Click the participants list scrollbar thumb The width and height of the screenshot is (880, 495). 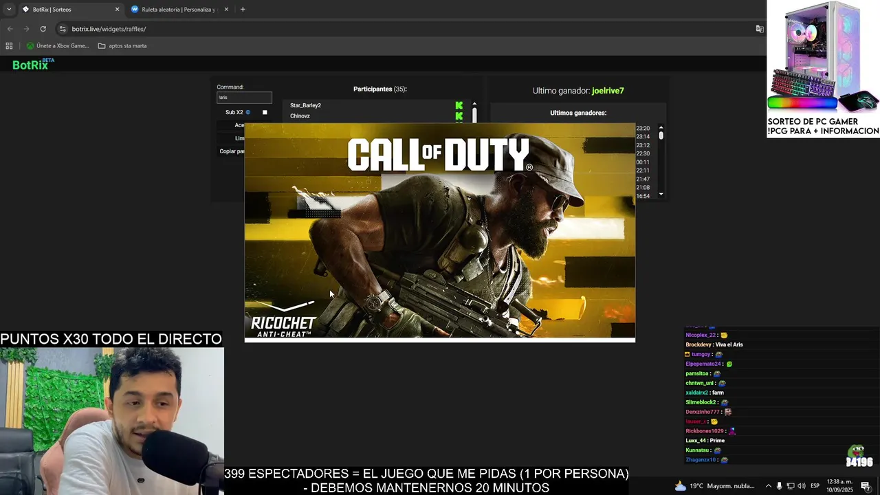(x=474, y=115)
